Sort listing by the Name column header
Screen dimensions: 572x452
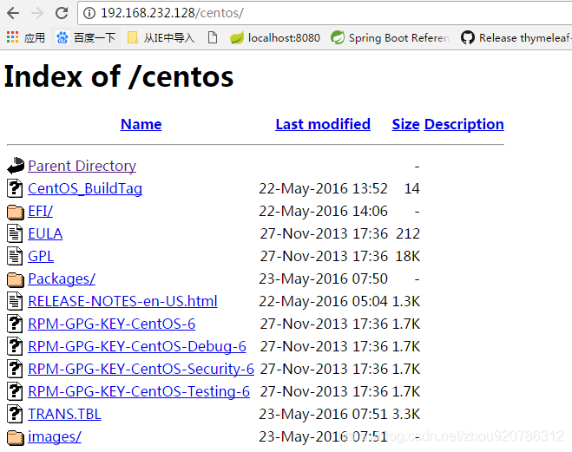141,124
